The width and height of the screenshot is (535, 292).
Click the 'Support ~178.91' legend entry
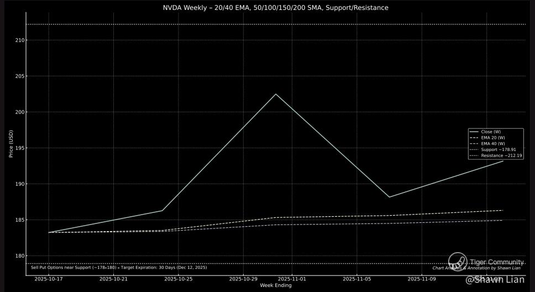(x=492, y=149)
